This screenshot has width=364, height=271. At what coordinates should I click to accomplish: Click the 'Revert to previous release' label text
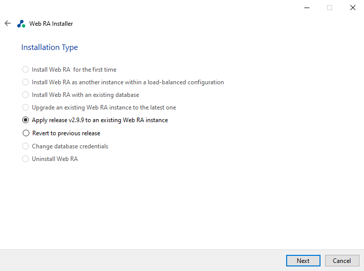pyautogui.click(x=66, y=133)
